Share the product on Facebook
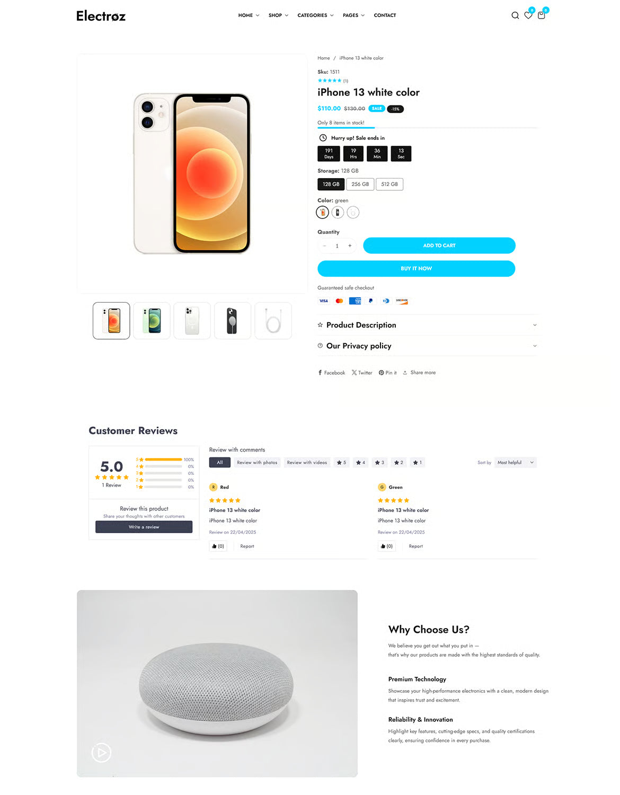The width and height of the screenshot is (620, 795). click(x=331, y=373)
